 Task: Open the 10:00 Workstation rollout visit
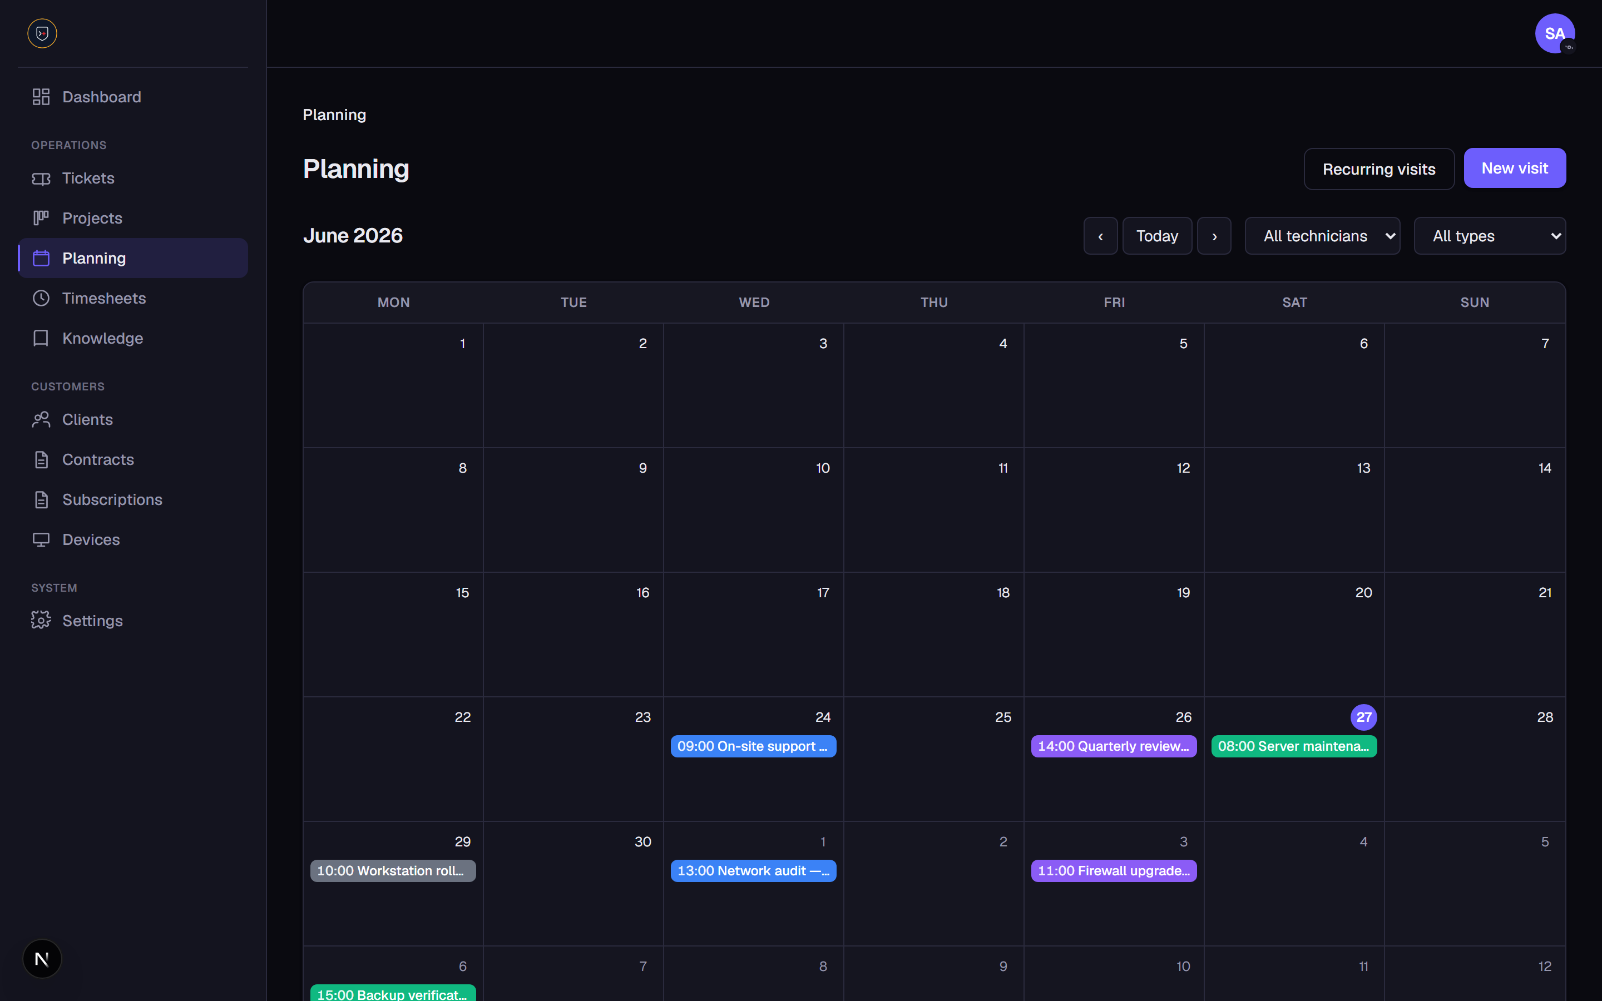(x=393, y=870)
